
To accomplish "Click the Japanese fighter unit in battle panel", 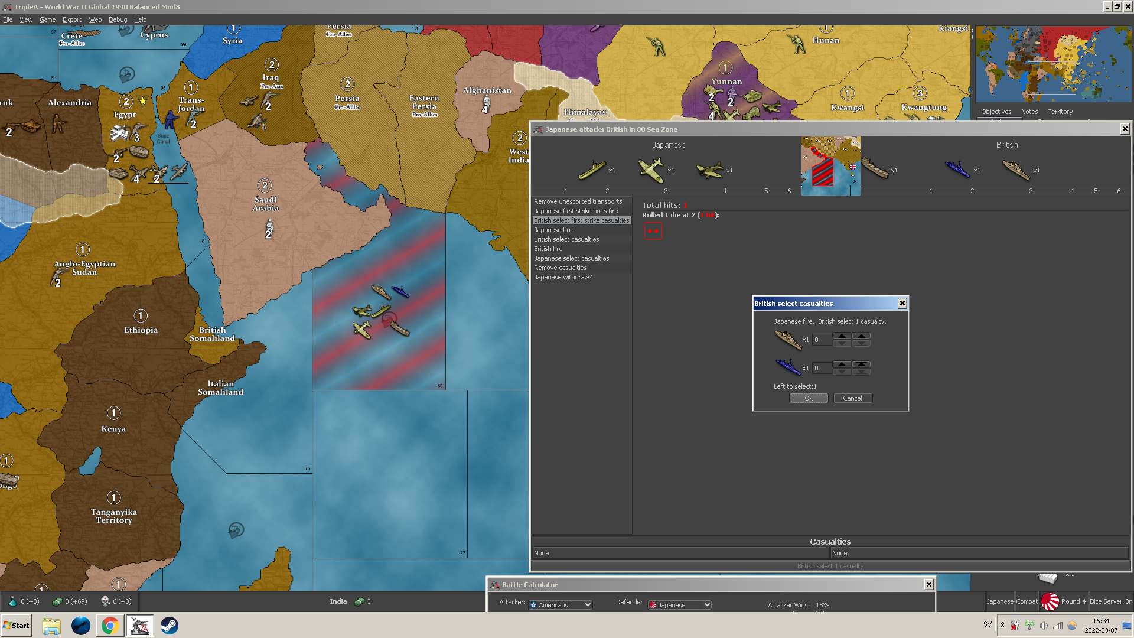I will [x=651, y=170].
